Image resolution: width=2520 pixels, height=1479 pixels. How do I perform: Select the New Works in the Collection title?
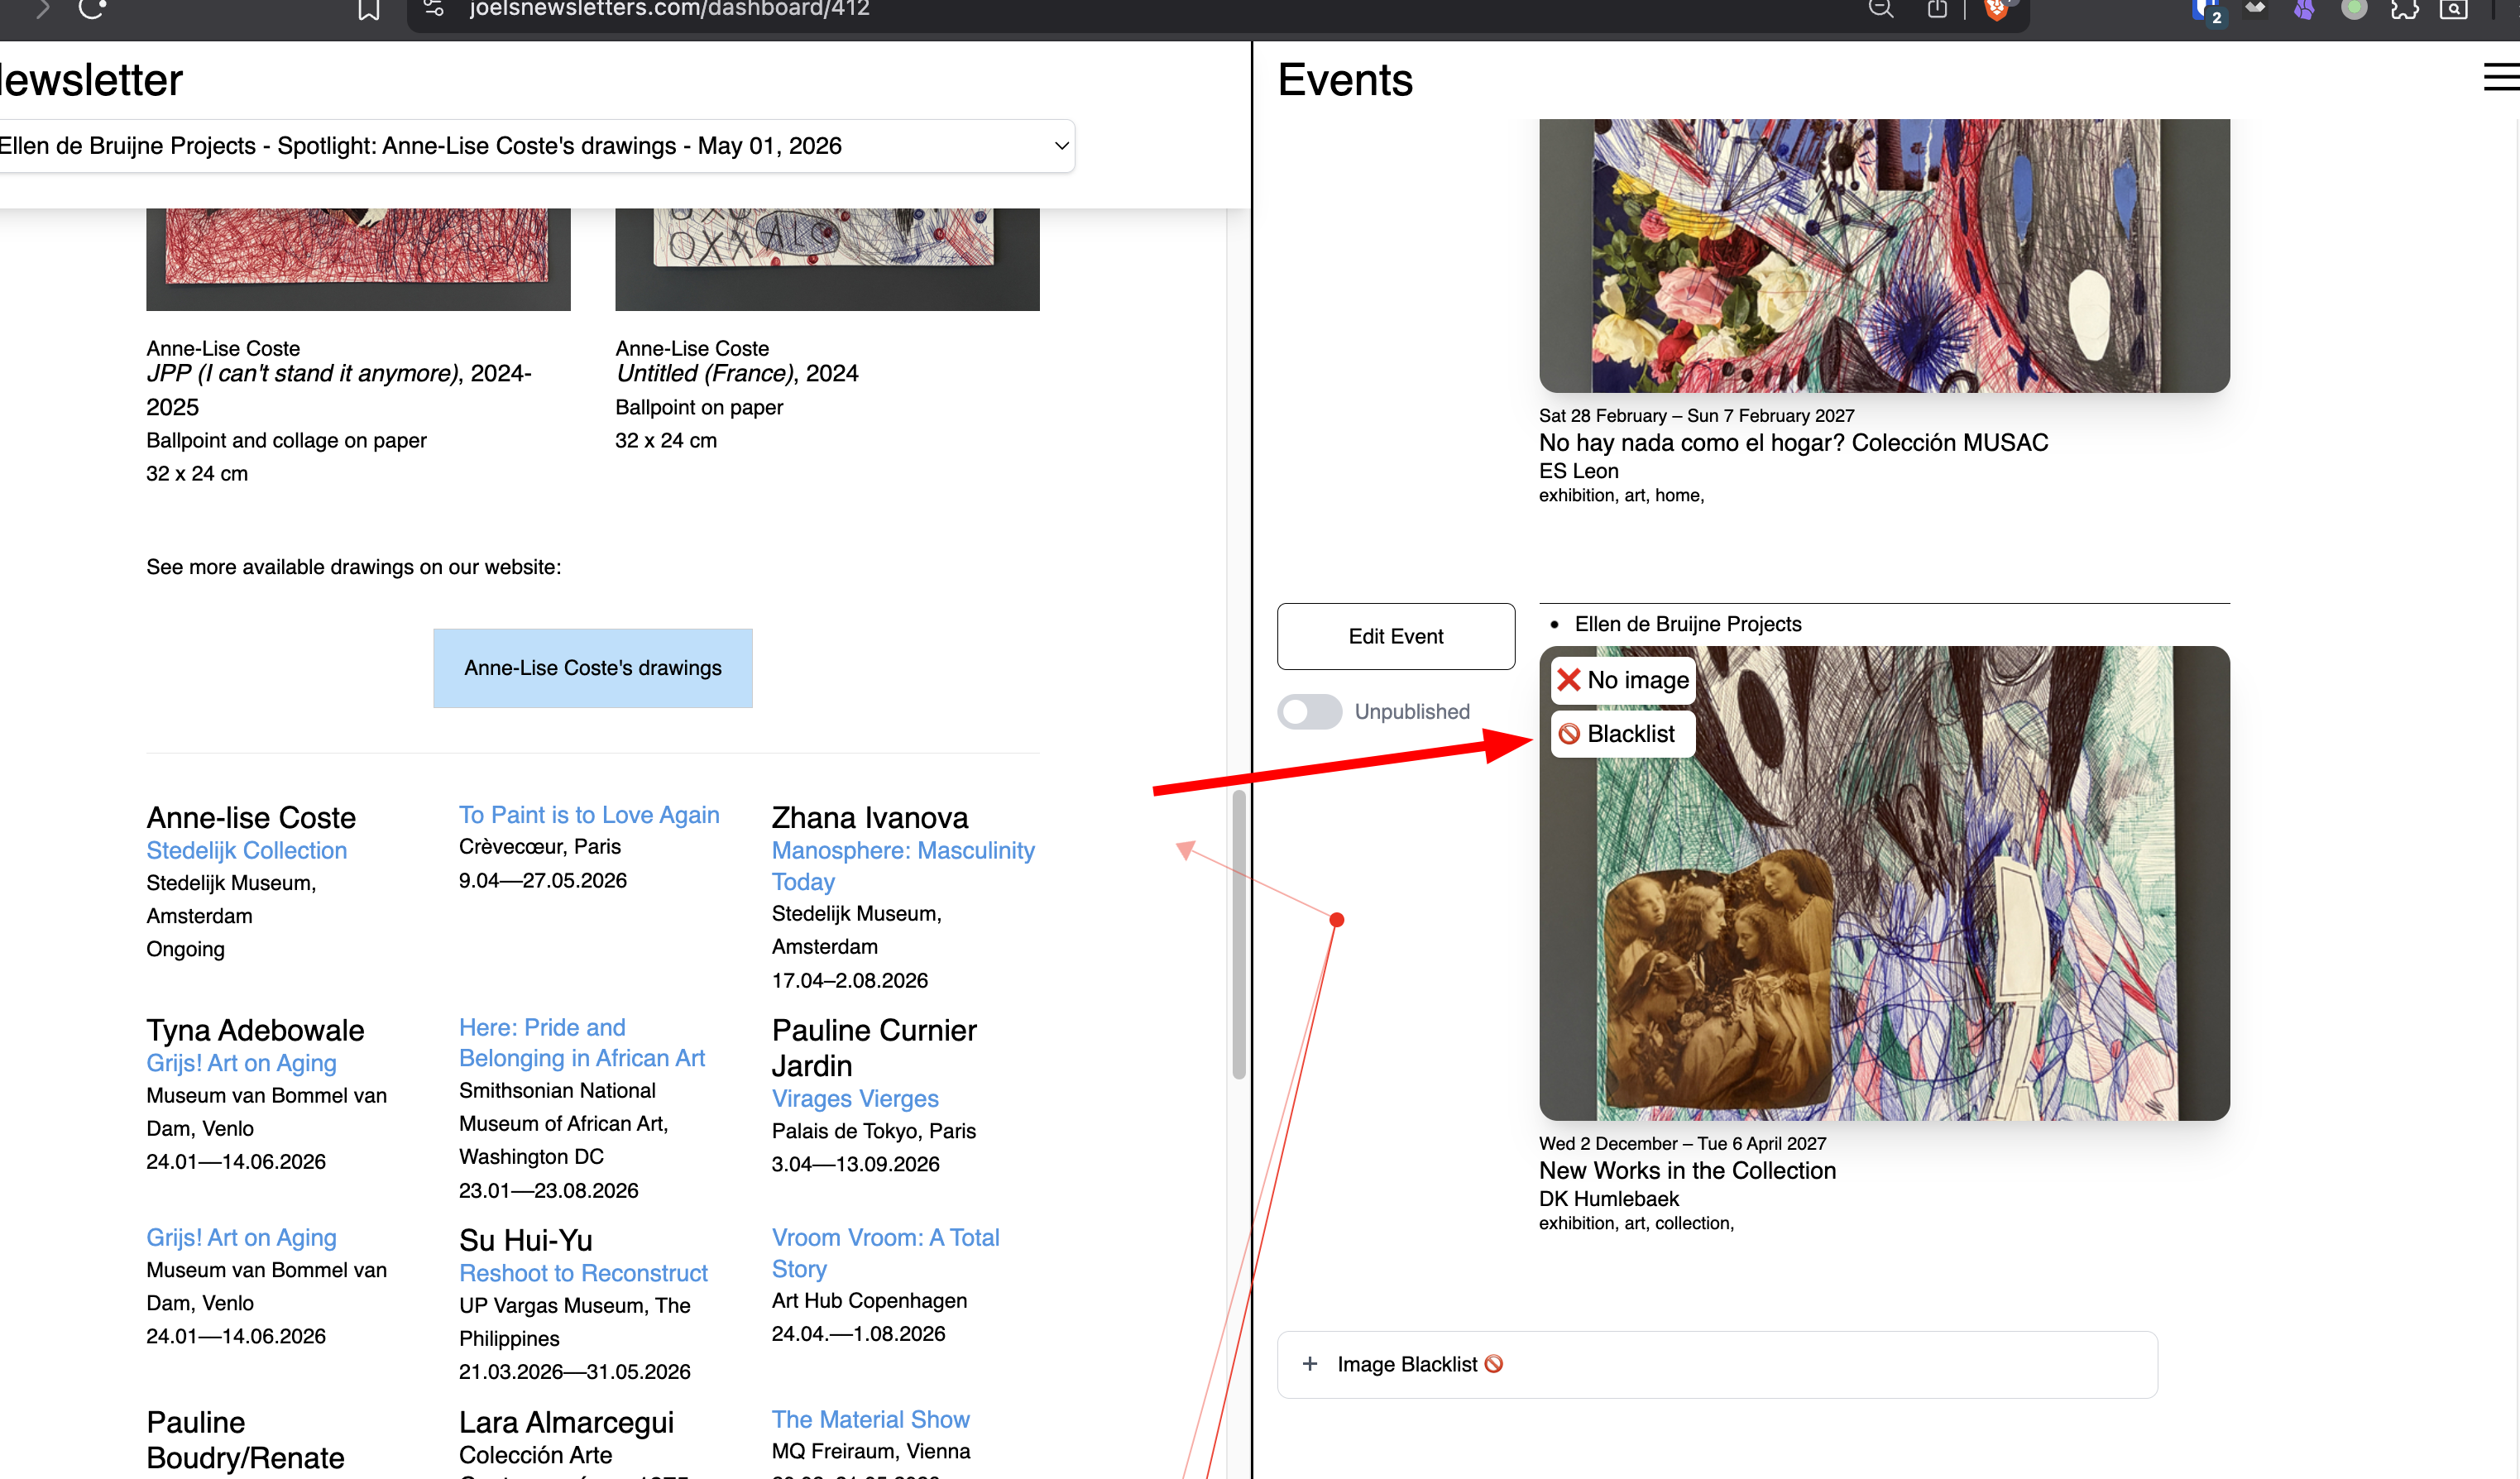click(1688, 1171)
